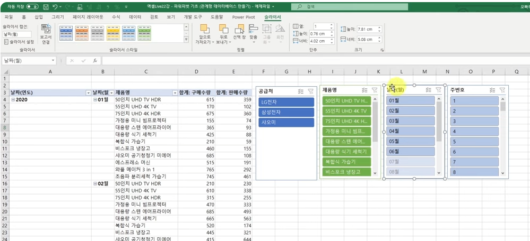Switch to the 삽입 (Insert) tab
This screenshot has height=241, width=530.
pos(39,17)
